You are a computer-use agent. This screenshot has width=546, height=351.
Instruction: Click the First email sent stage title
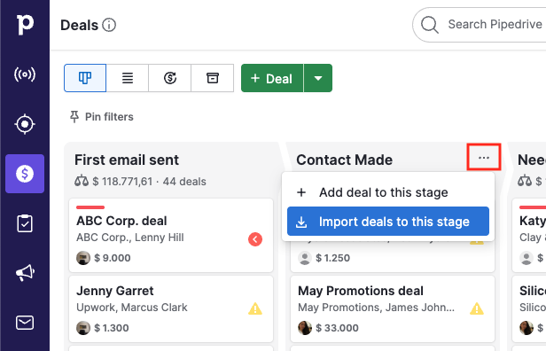click(x=127, y=160)
